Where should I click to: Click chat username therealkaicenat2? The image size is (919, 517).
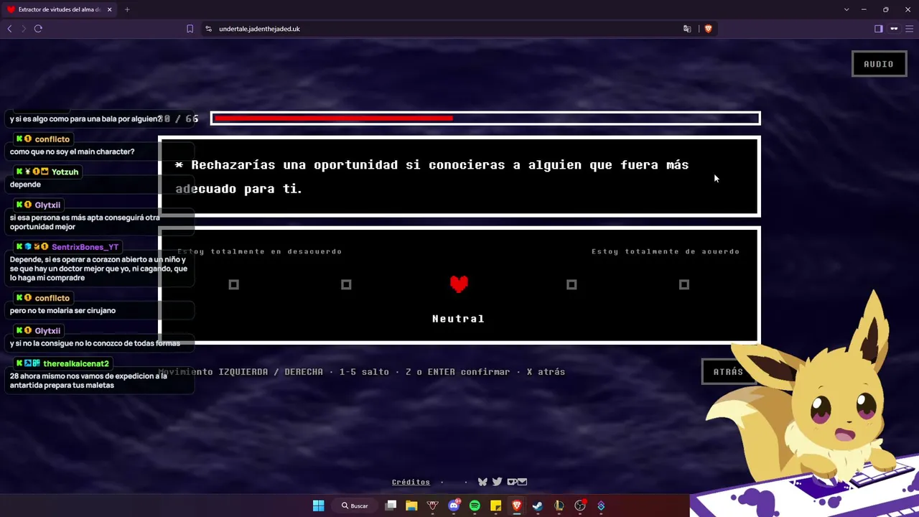point(76,363)
